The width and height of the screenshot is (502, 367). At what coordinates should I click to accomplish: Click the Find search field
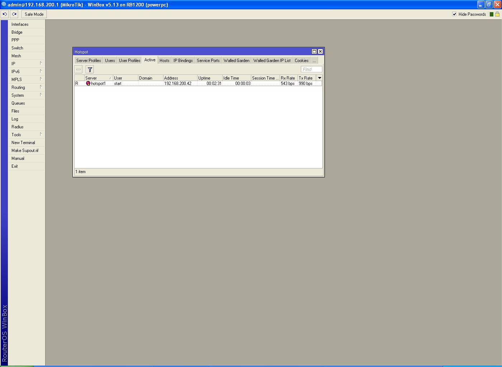click(312, 70)
